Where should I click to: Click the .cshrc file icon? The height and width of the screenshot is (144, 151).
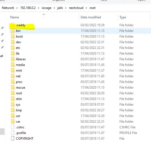[13, 127]
